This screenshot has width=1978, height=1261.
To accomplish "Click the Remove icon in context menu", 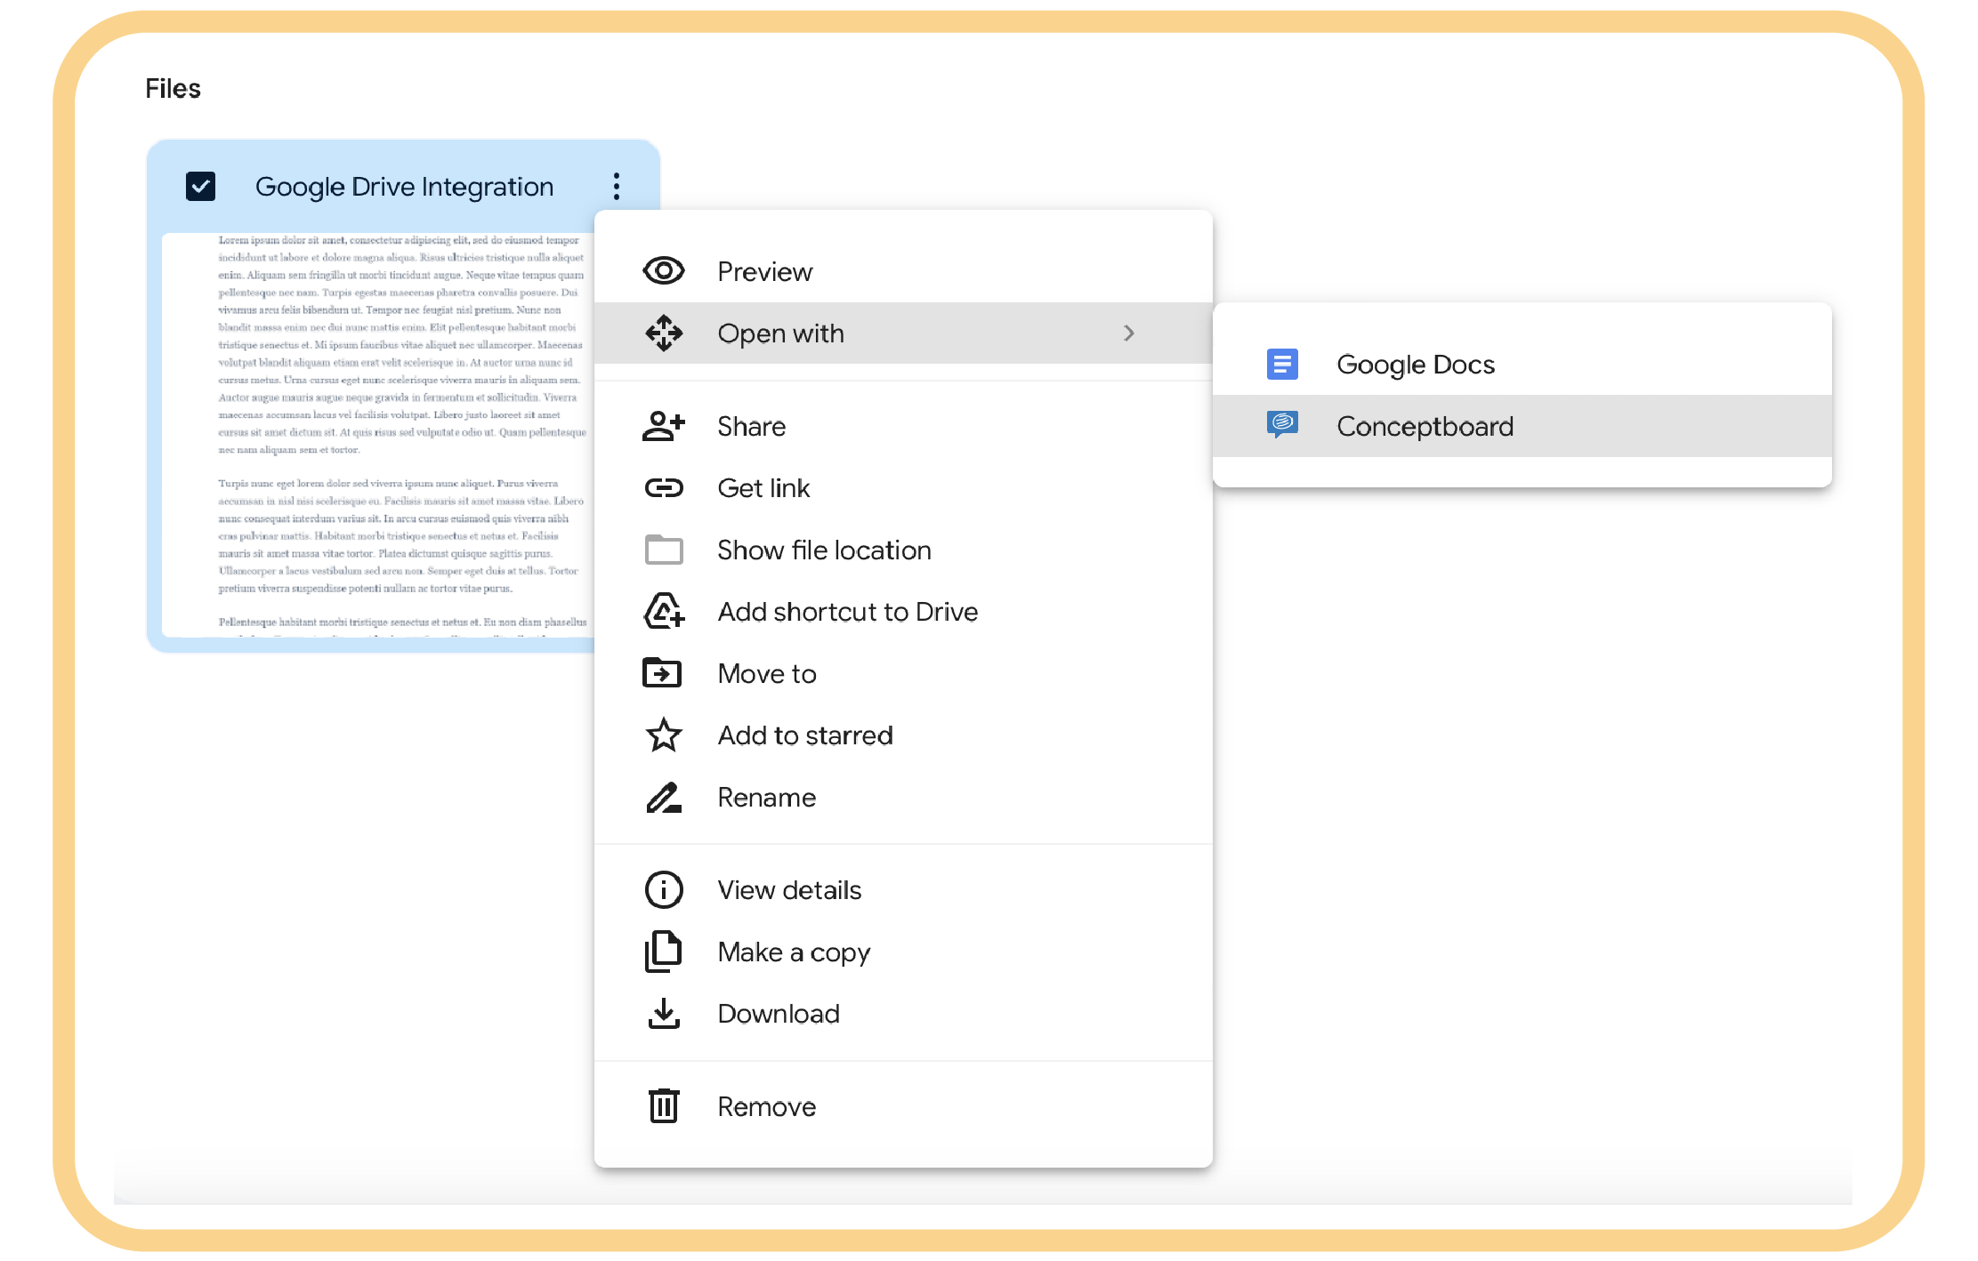I will (662, 1105).
